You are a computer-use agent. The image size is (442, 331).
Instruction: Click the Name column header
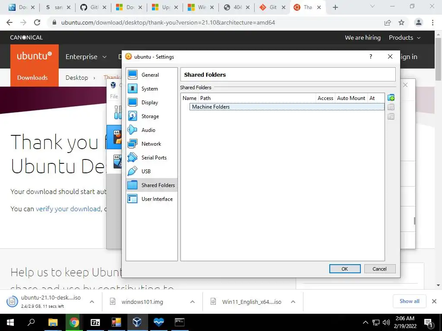coord(189,98)
